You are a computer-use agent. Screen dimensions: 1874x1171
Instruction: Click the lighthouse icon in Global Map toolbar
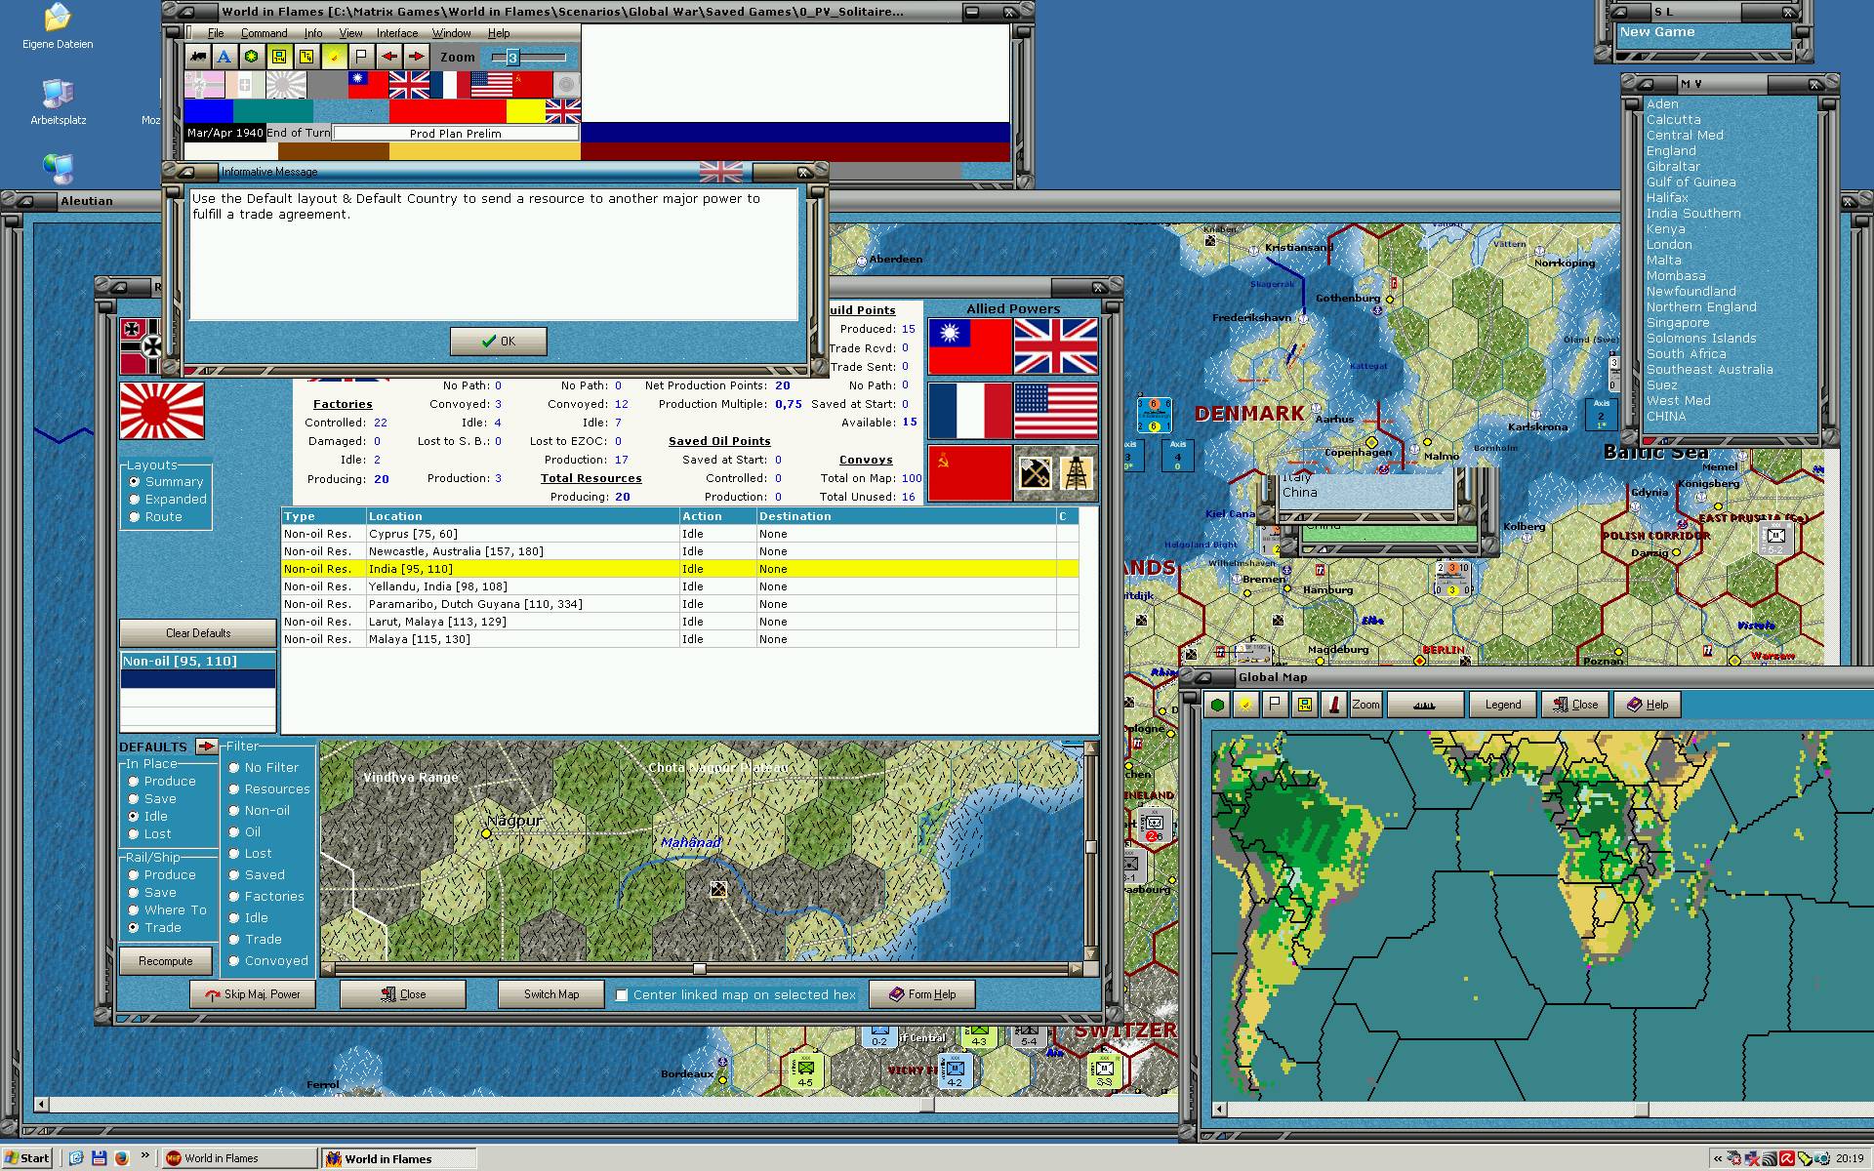point(1333,705)
